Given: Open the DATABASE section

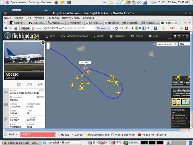Looking at the screenshot, I should [x=117, y=36].
